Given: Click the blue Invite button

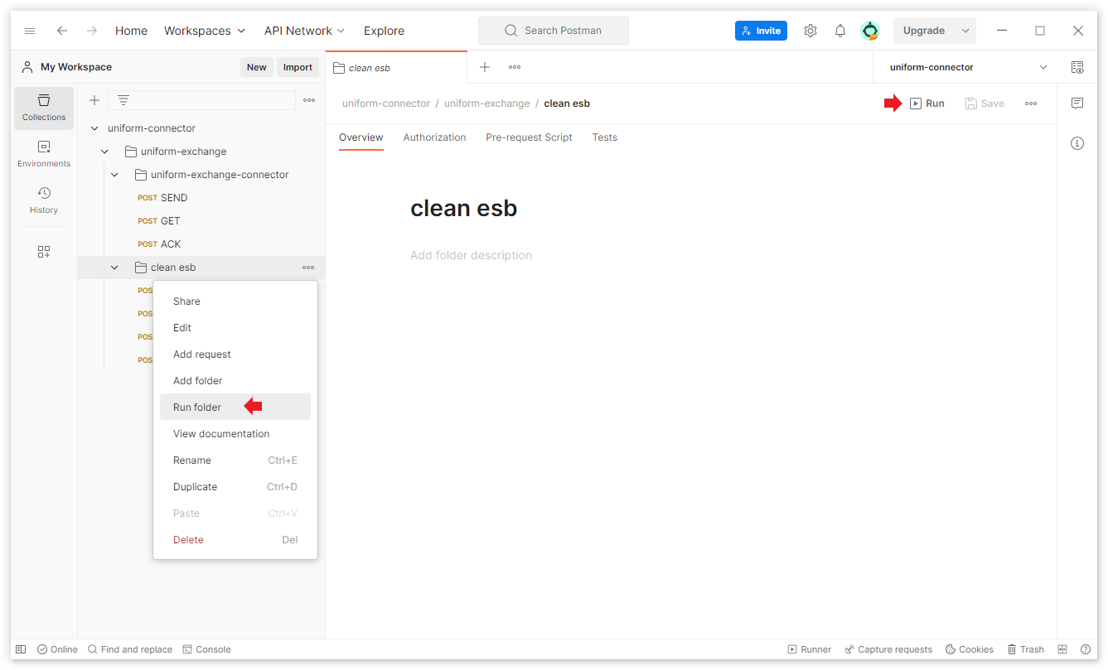Looking at the screenshot, I should (x=760, y=31).
